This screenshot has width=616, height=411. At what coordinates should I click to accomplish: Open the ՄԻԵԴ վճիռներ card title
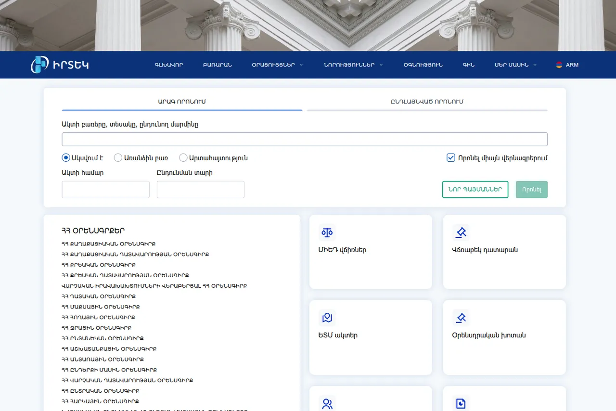click(342, 250)
